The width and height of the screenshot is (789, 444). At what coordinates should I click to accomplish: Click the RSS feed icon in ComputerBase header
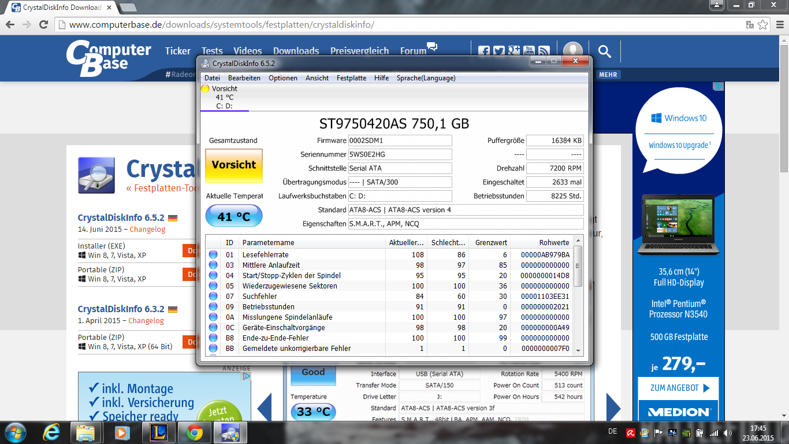[x=544, y=51]
